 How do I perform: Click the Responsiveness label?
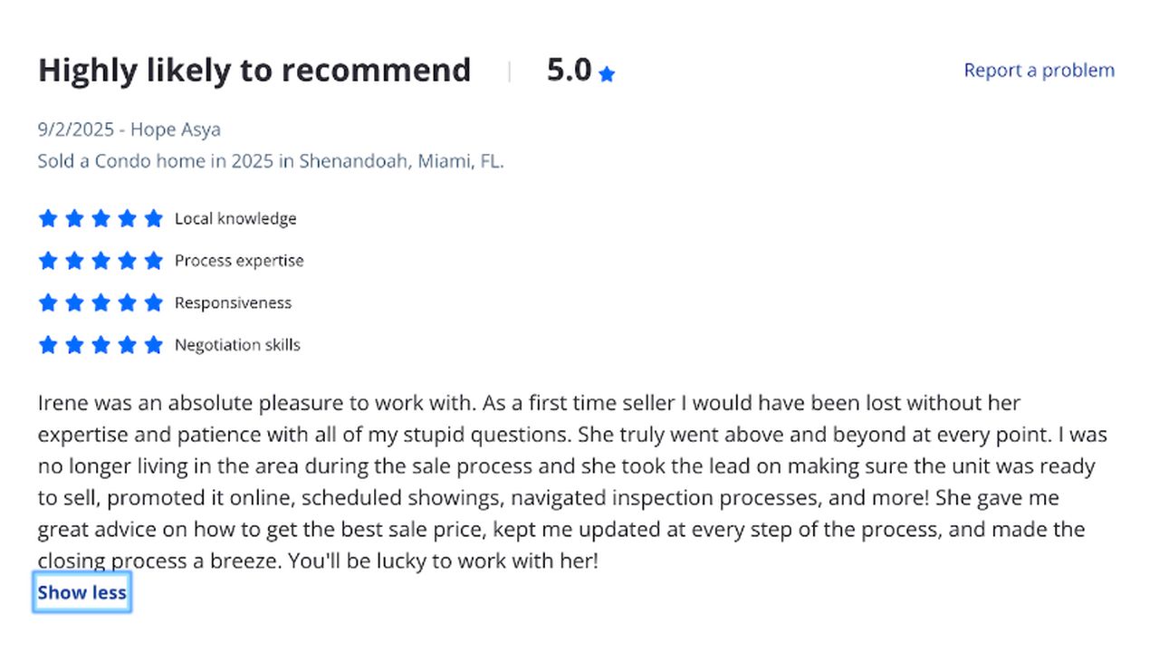click(233, 302)
